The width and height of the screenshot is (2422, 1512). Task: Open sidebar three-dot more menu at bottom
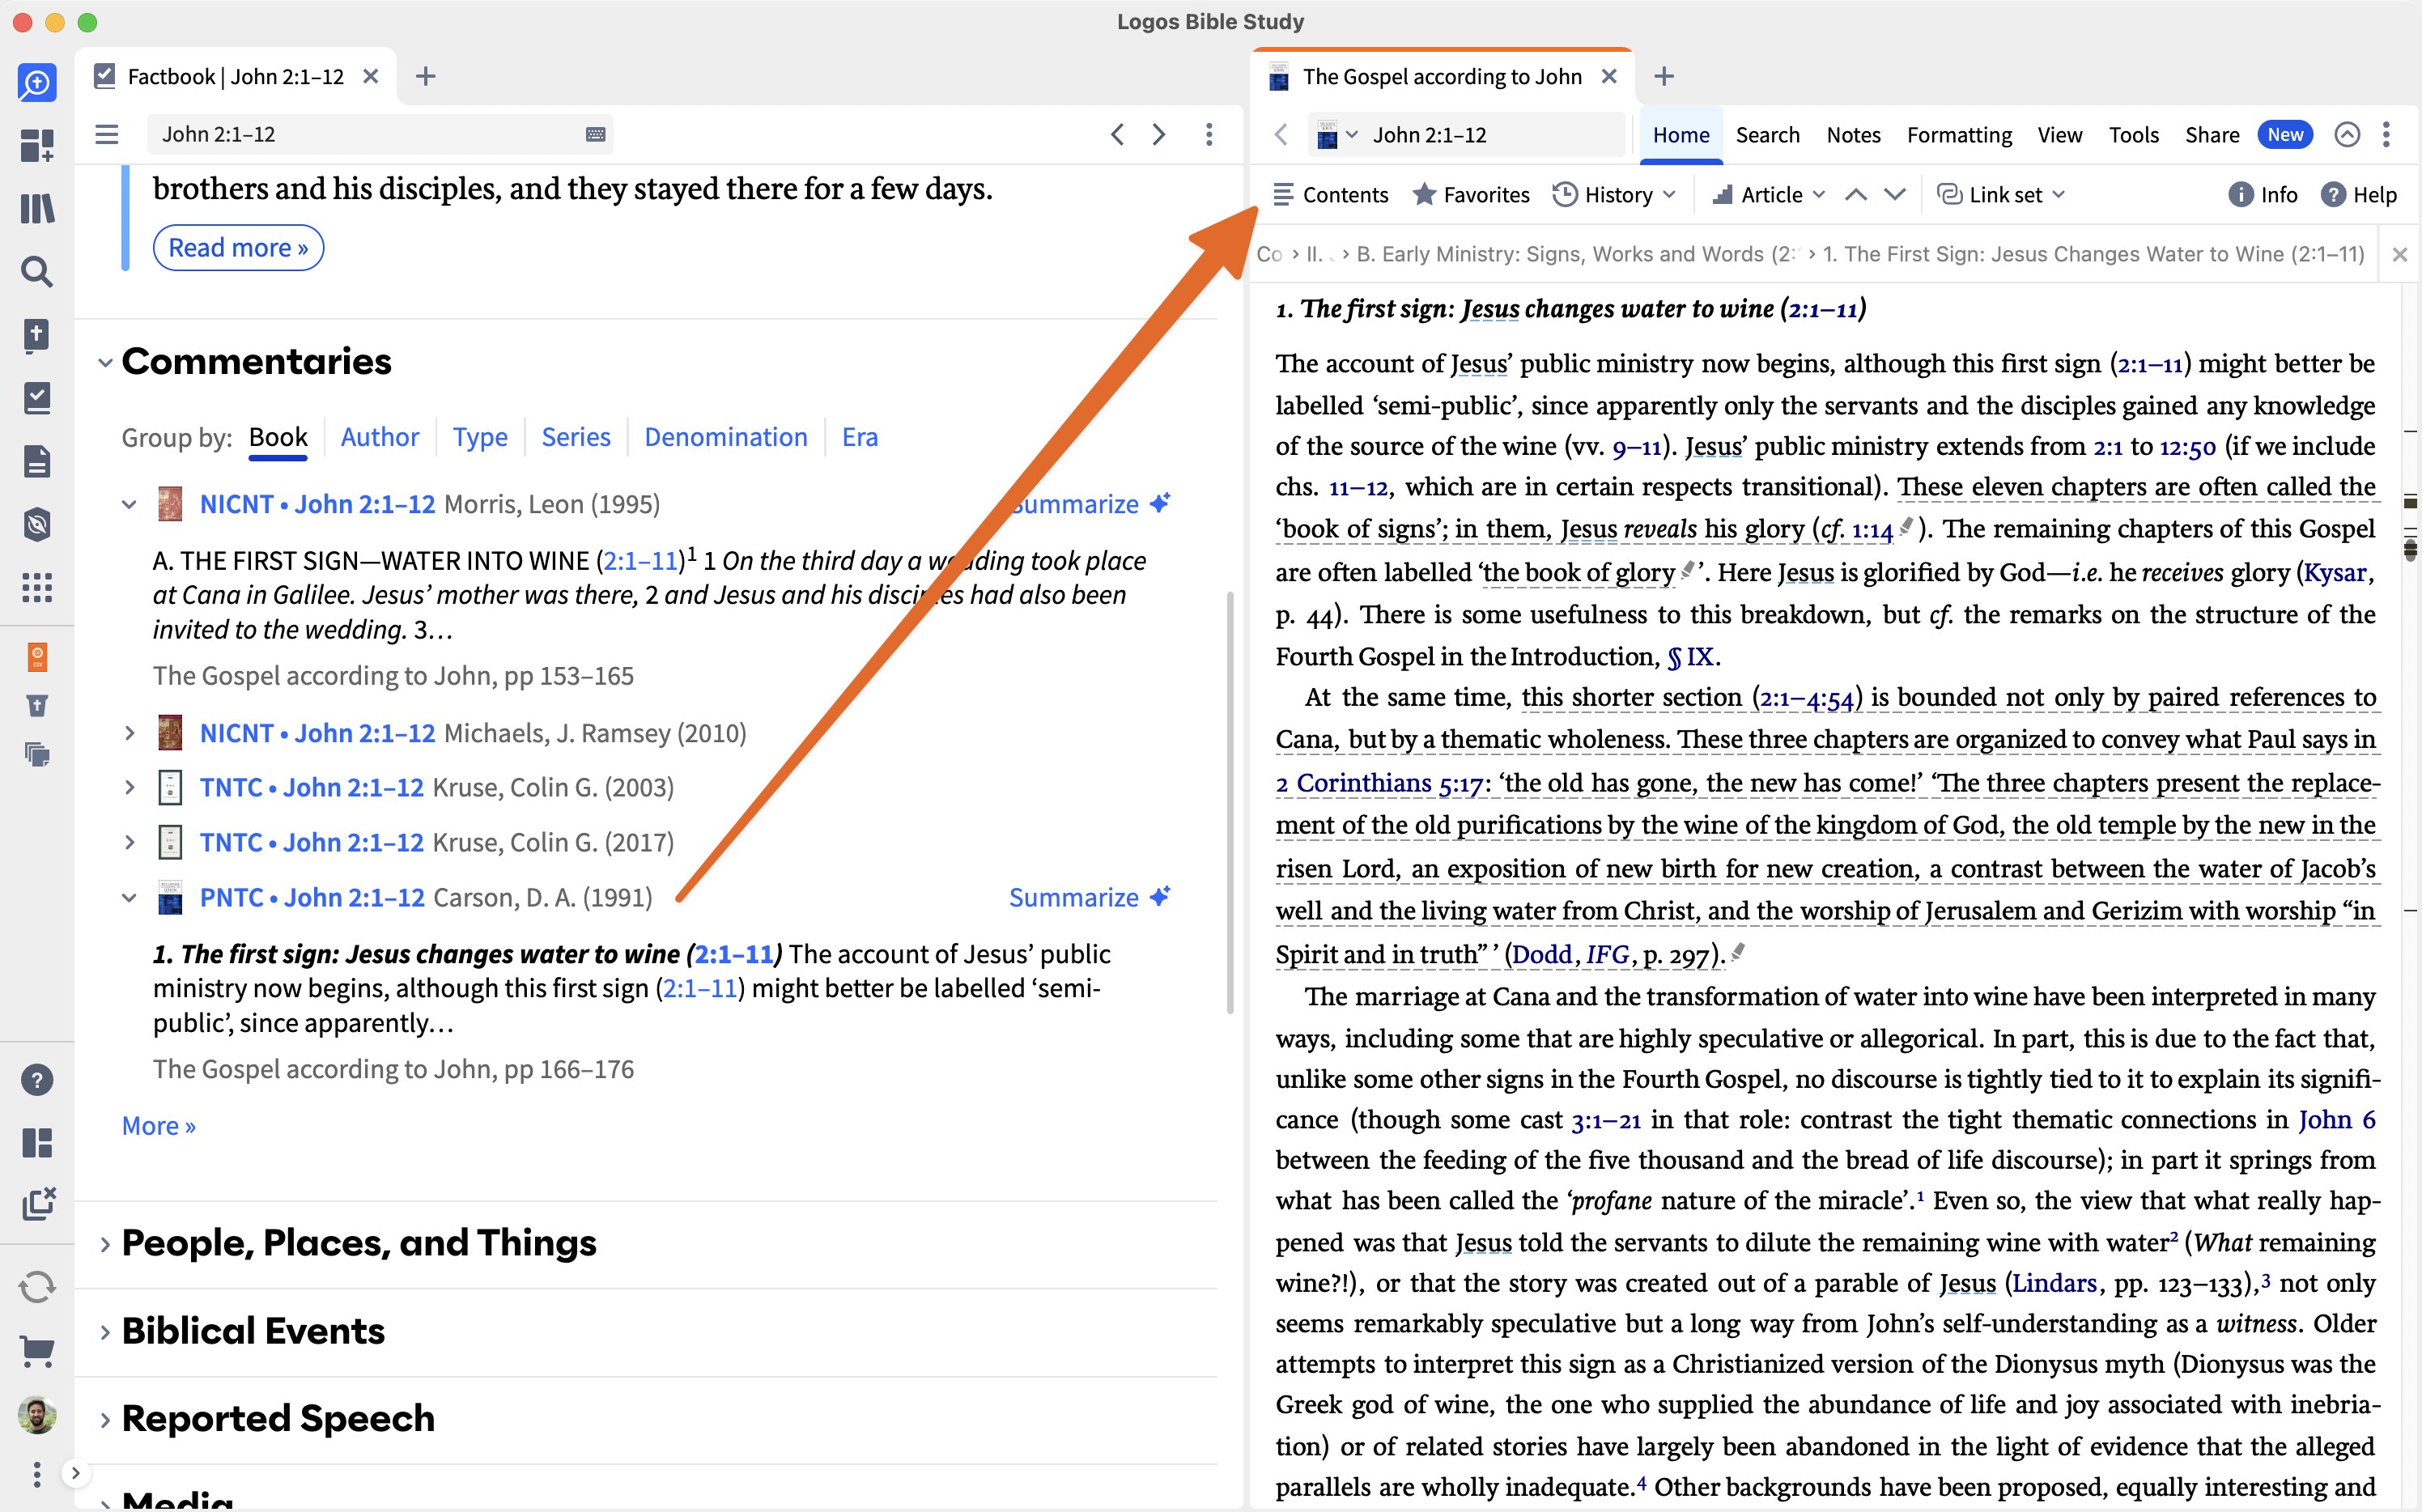click(x=37, y=1473)
